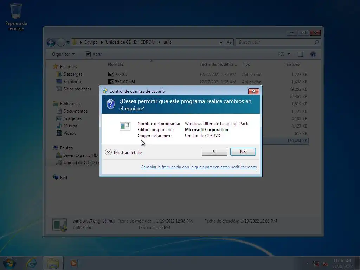Screen dimensions: 360x270
Task: Select 'Microsoft Corporation' publisher text
Action: (206, 130)
